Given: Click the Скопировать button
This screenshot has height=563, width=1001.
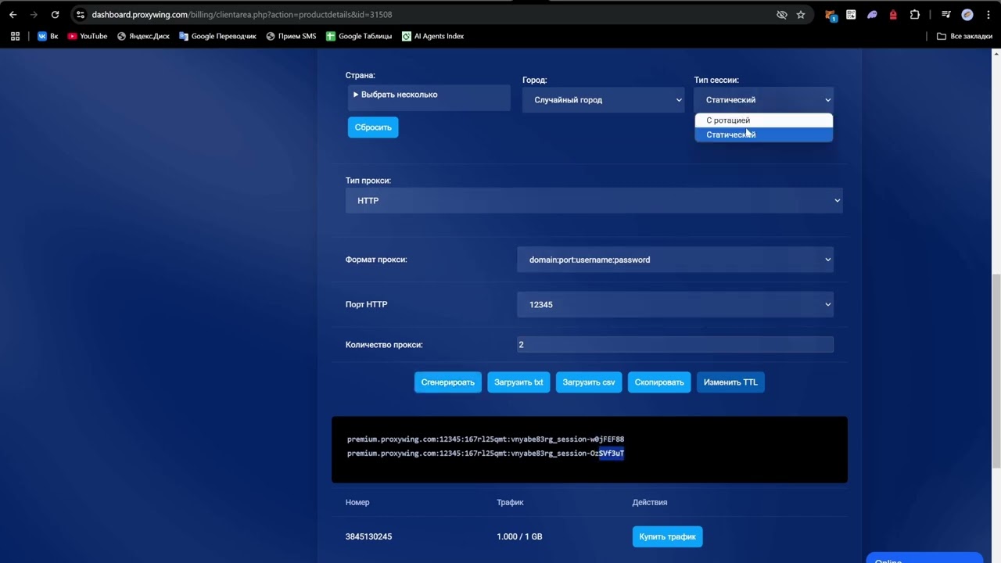Looking at the screenshot, I should (659, 382).
